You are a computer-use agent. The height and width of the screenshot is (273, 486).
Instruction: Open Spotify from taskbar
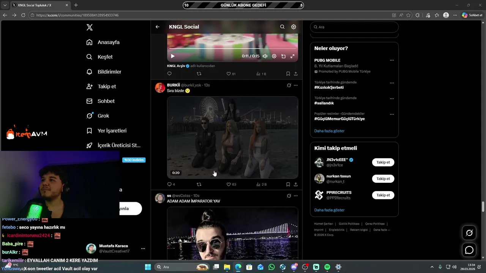(x=327, y=267)
